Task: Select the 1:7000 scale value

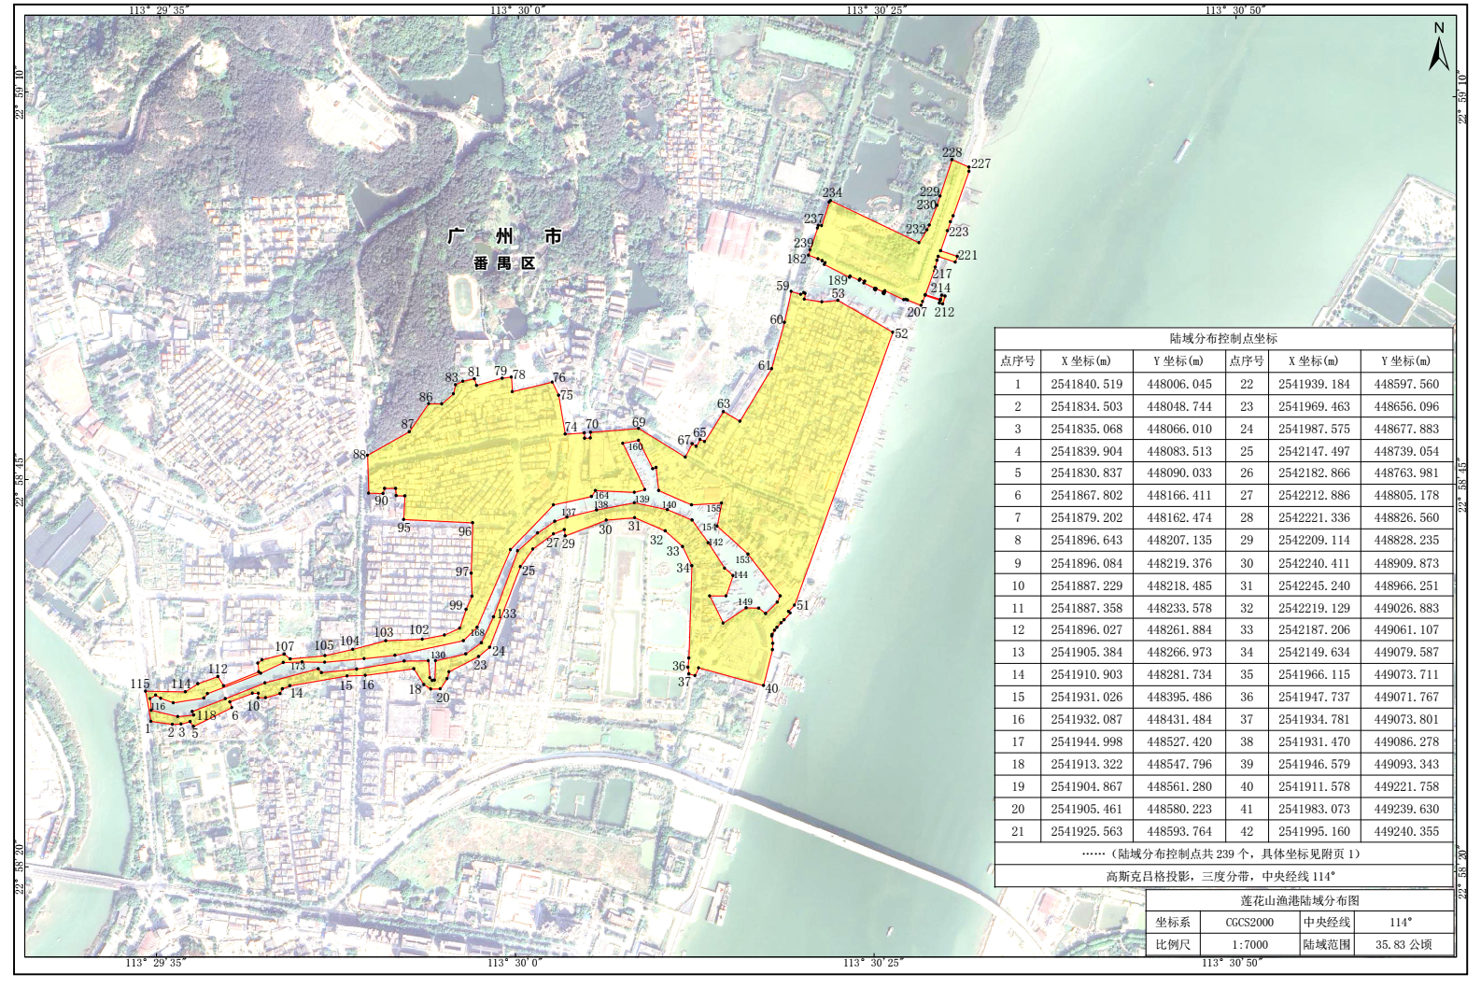Action: pos(1248,944)
